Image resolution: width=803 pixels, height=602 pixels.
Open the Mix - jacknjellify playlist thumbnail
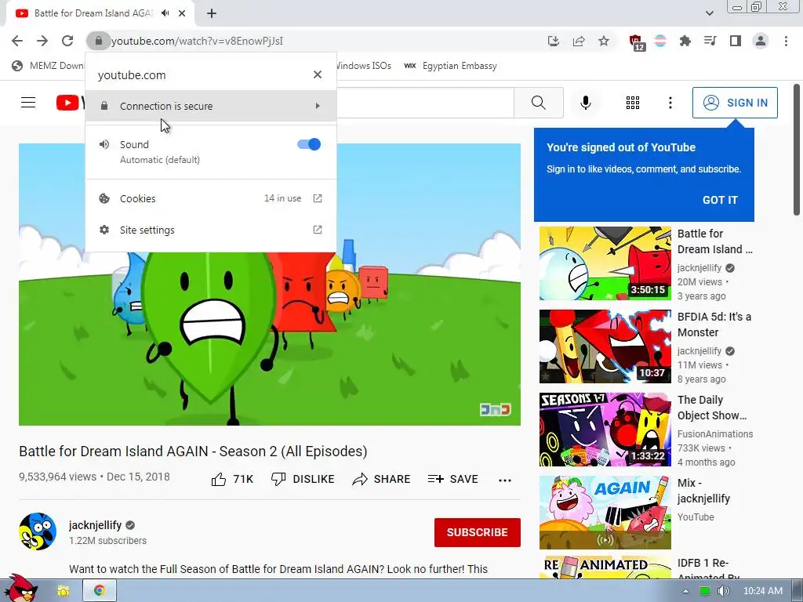point(605,513)
